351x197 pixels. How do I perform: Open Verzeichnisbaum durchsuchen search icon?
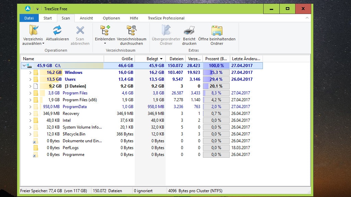[x=131, y=30]
